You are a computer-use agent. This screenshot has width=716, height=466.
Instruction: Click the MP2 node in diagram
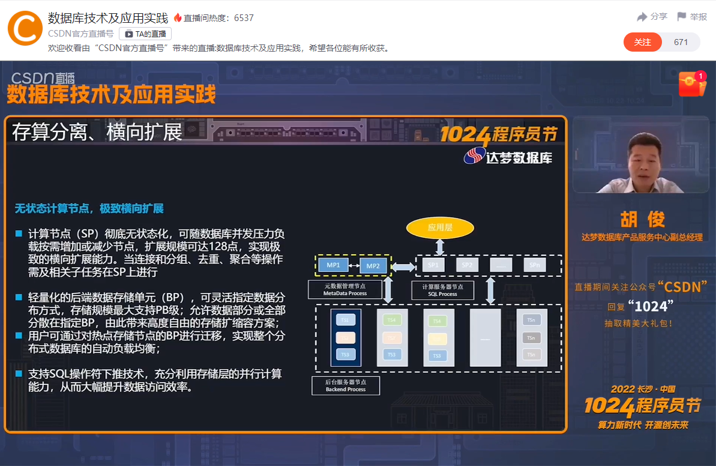(x=373, y=266)
